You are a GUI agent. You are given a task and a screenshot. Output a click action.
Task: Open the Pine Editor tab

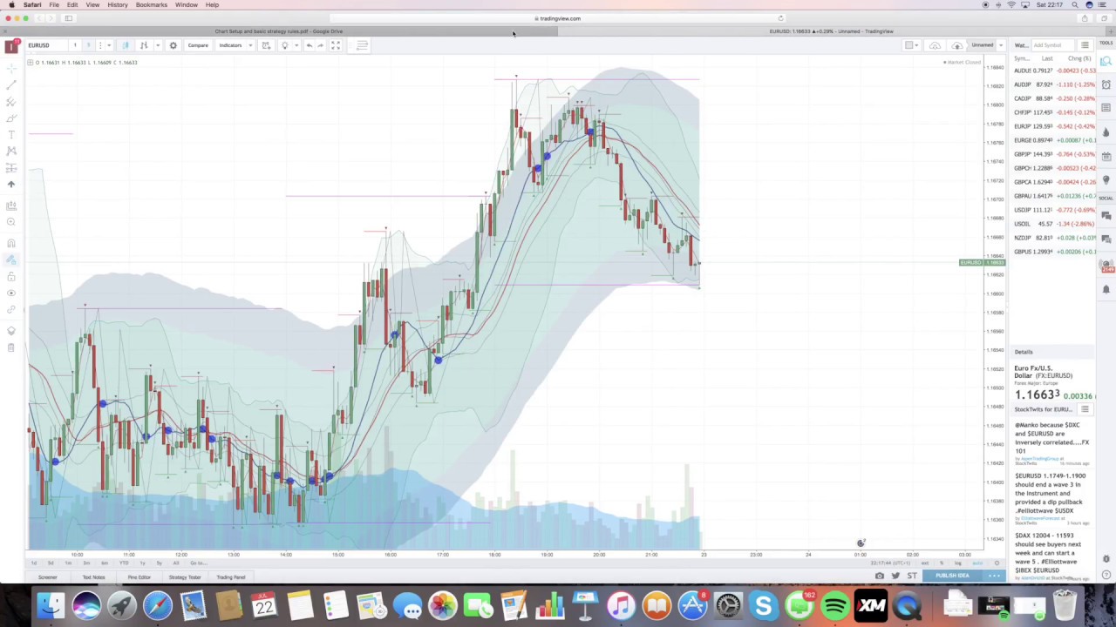pos(139,577)
